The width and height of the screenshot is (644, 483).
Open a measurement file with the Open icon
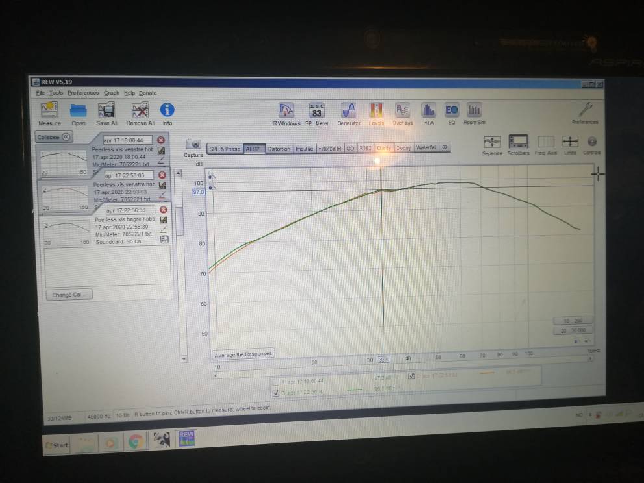click(x=78, y=114)
